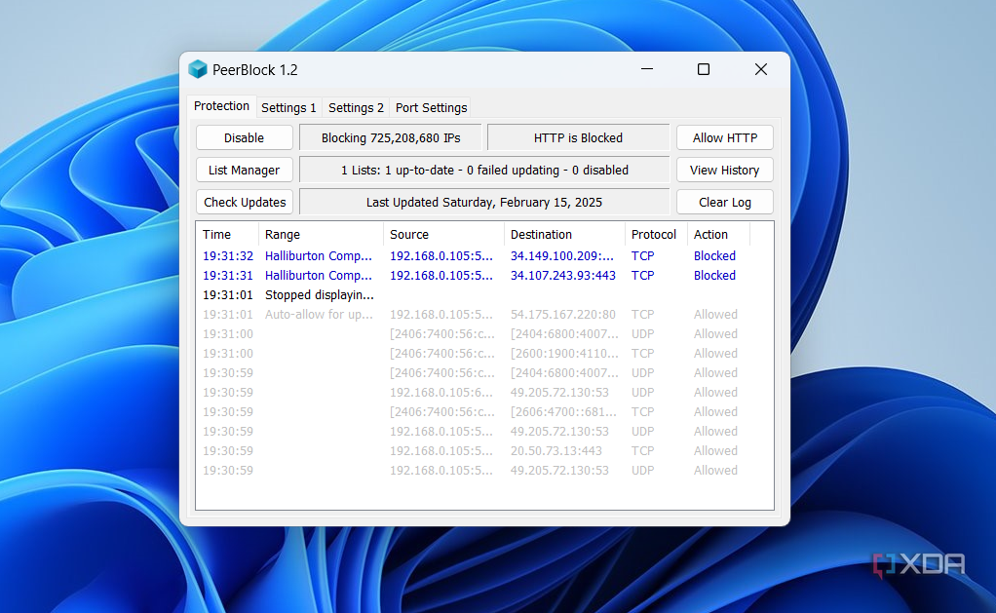Click the Last Updated Saturday, February 15 box
Viewport: 996px width, 613px height.
point(484,202)
